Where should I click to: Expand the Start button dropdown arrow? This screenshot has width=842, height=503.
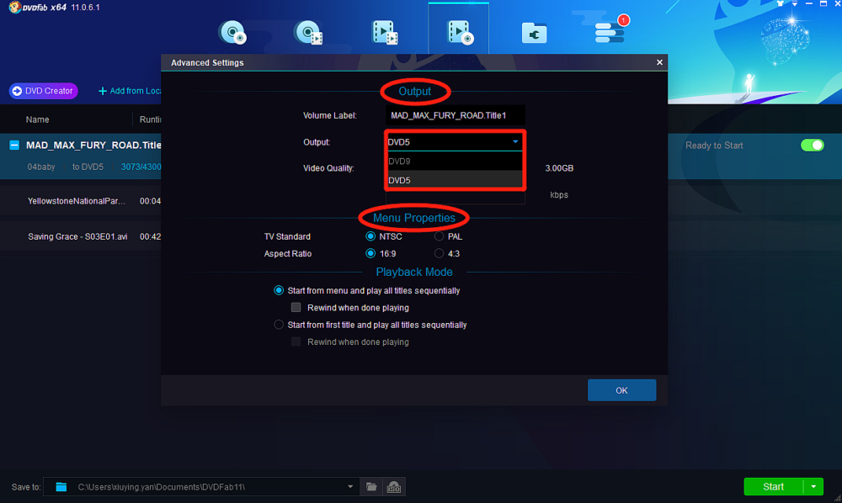813,486
